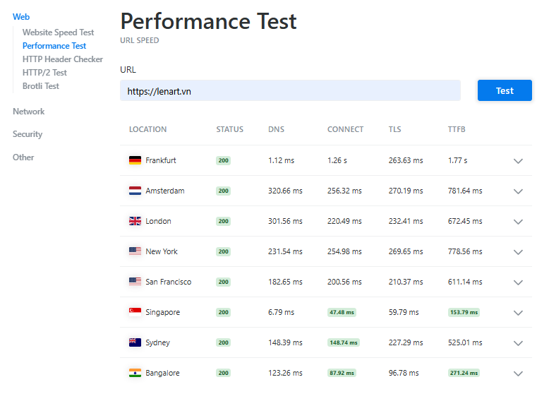Click Singapore connect value 47.48 ms

(x=342, y=312)
